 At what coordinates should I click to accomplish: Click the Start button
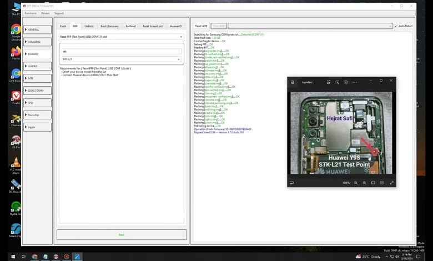click(x=122, y=235)
